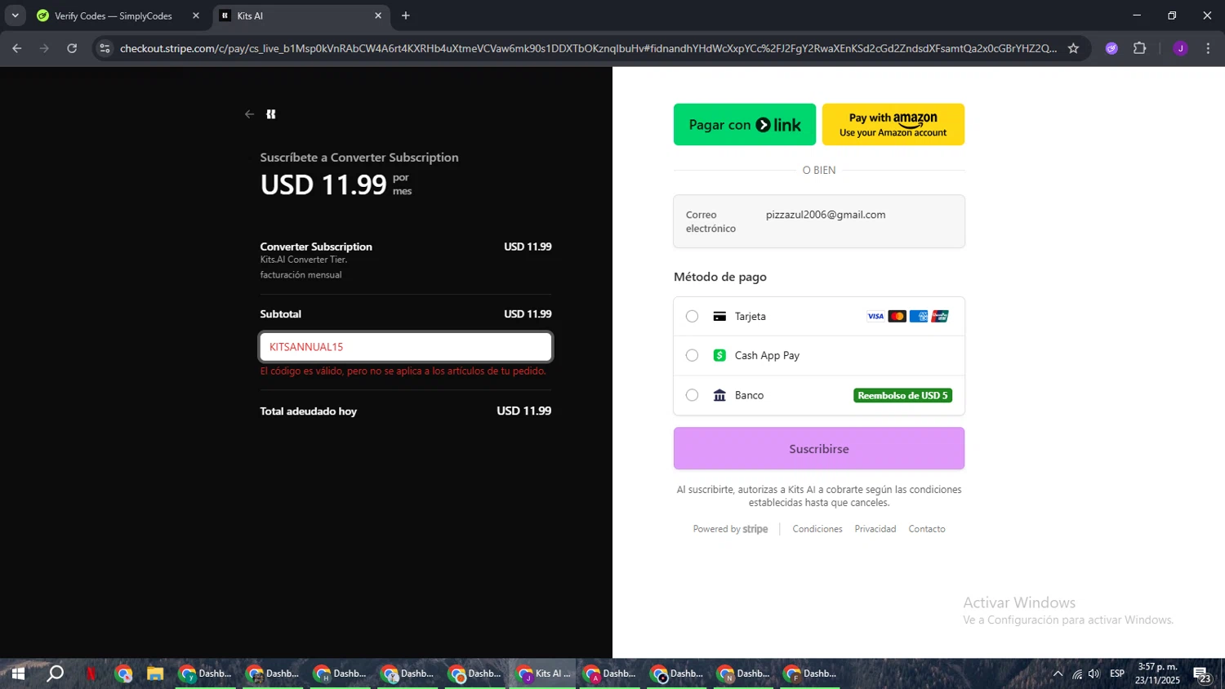Viewport: 1225px width, 689px height.
Task: Open the notification center icon
Action: (1201, 674)
